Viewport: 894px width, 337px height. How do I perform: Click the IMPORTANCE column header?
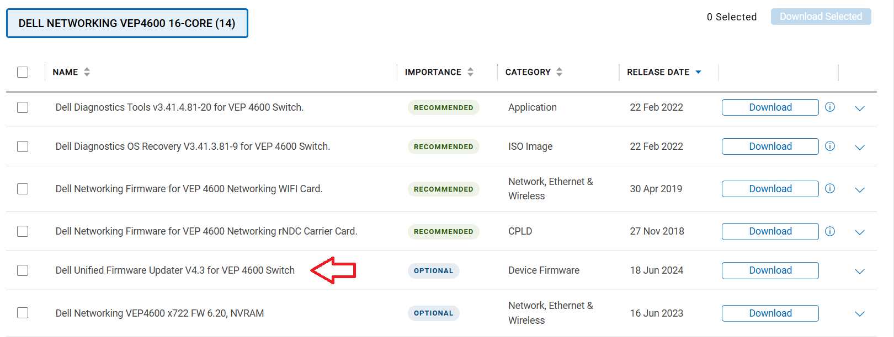point(433,72)
